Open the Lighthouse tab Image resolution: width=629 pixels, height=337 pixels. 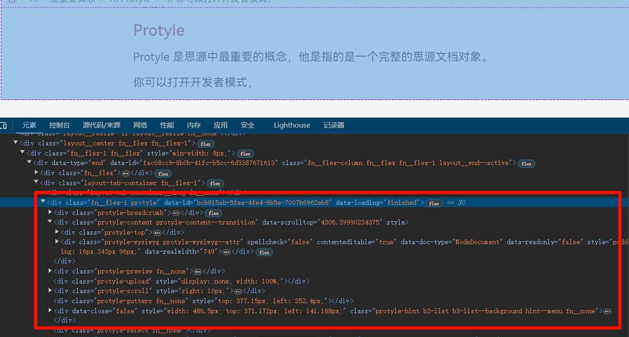click(292, 125)
